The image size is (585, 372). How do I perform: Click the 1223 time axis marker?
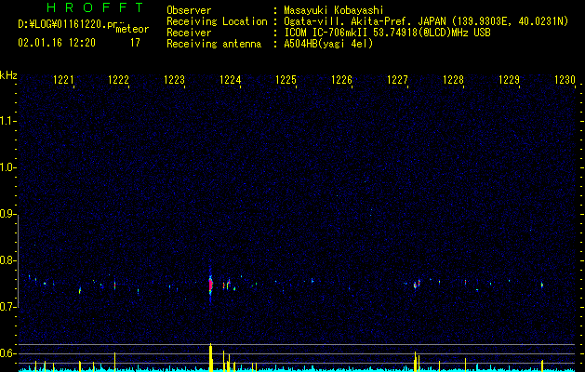pos(174,80)
